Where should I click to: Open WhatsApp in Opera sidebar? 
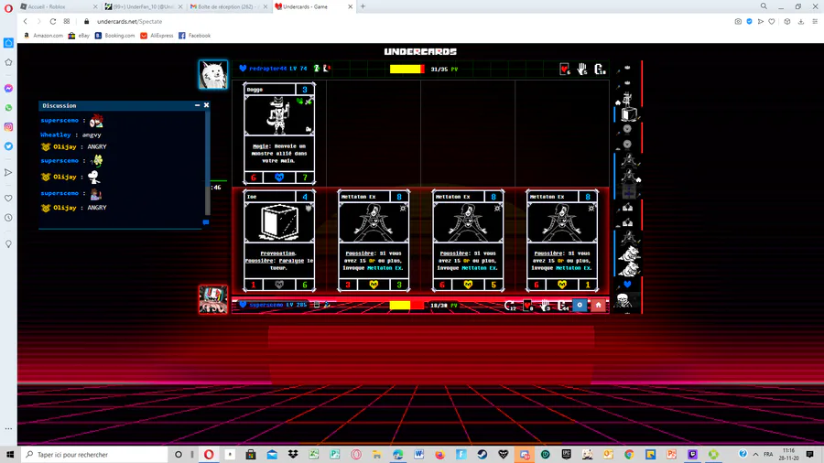(8, 108)
